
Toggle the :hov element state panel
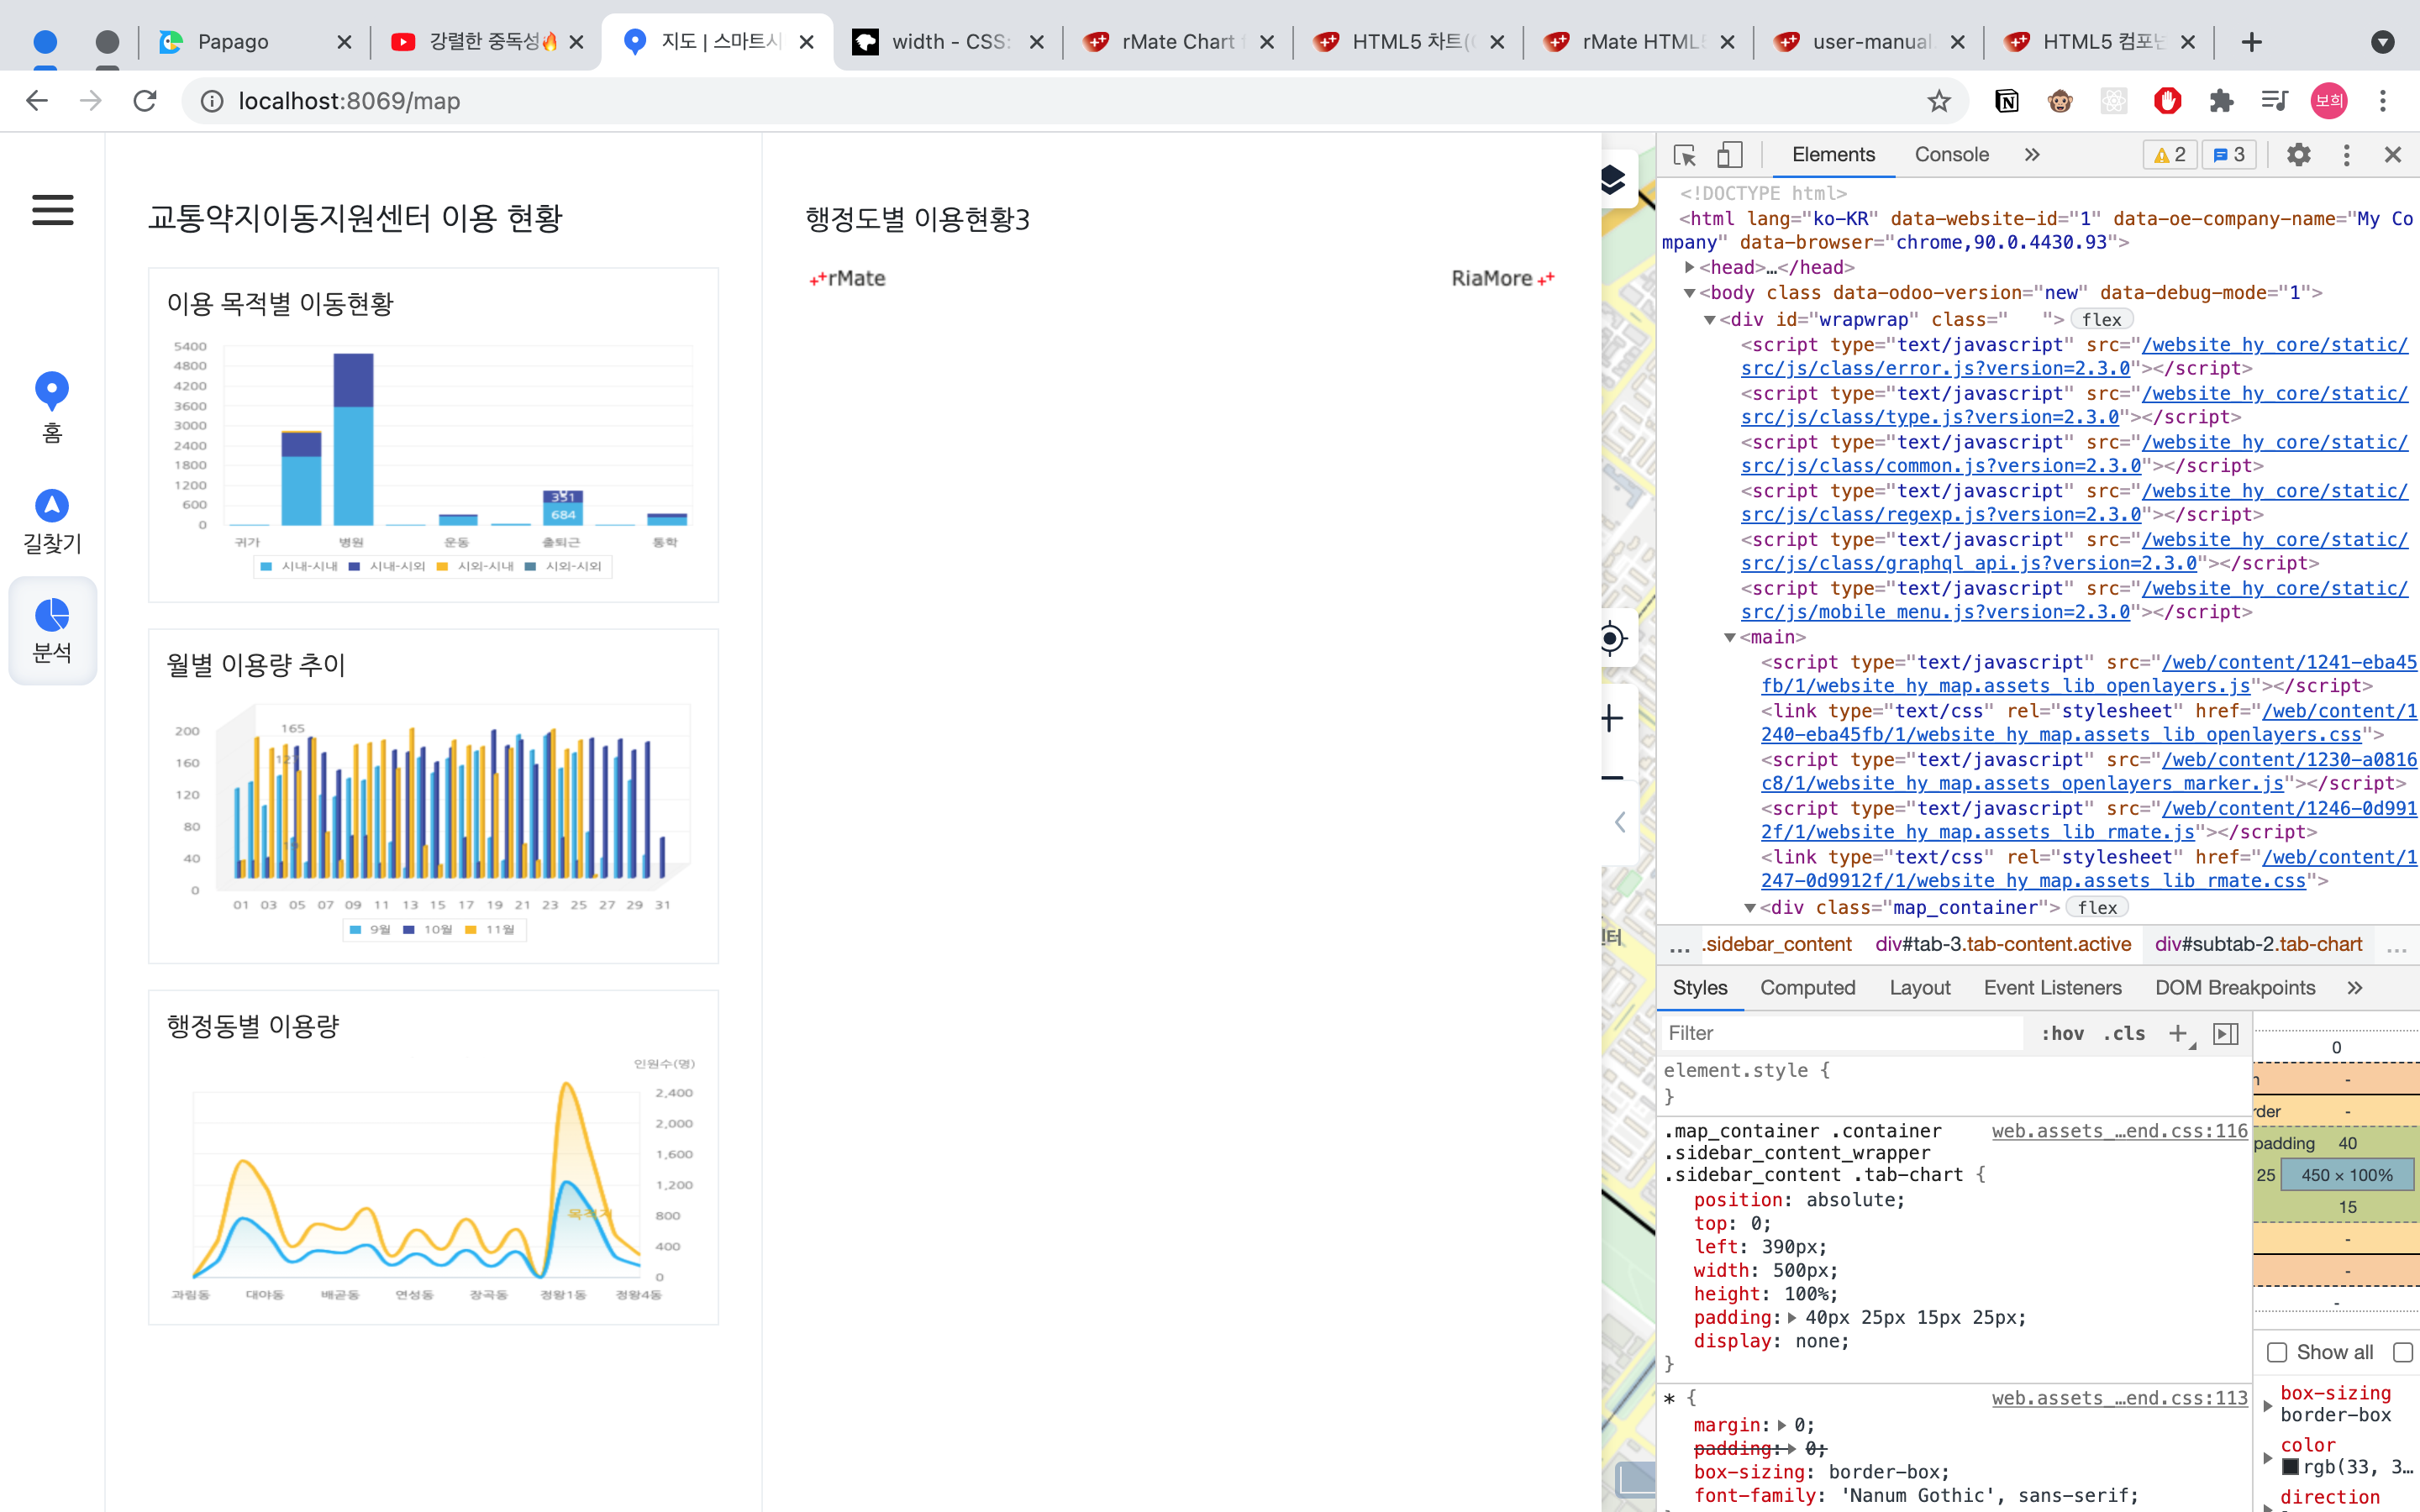coord(2062,1033)
